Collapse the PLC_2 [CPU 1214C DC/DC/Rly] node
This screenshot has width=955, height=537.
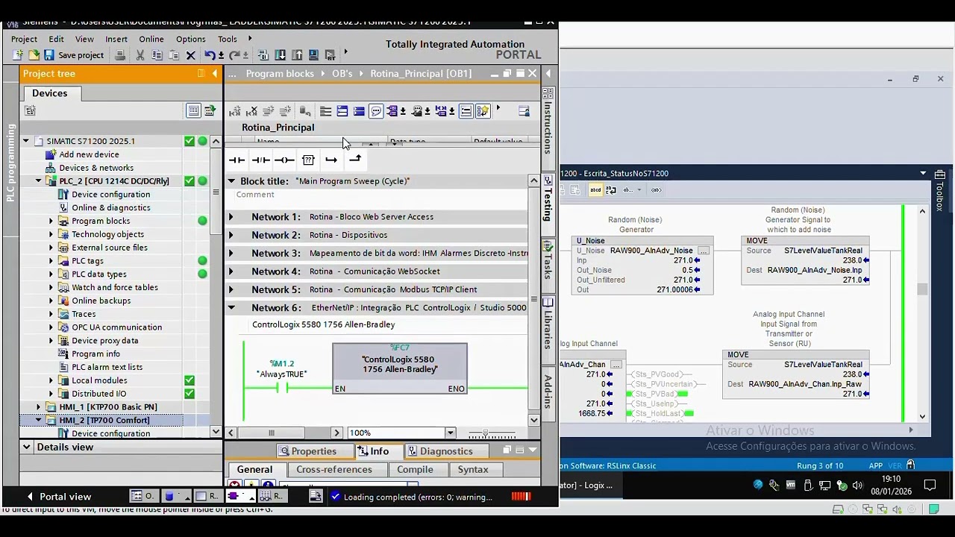click(x=38, y=180)
